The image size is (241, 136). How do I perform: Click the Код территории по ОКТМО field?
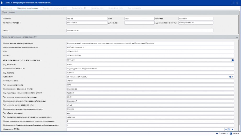[150, 93]
